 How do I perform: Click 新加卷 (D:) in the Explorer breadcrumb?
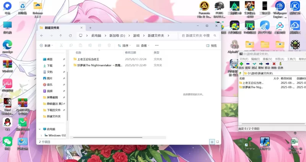tap(117, 35)
